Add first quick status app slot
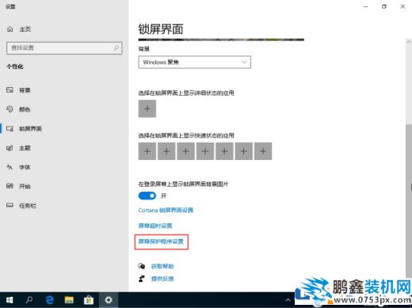Viewport: 412px width, 308px height. [x=147, y=151]
